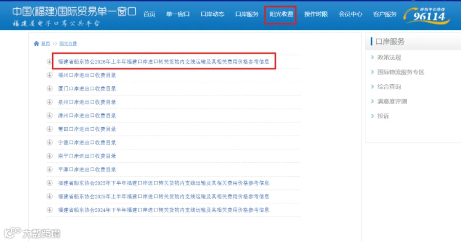This screenshot has height=242, width=461.
Task: Expand the chevron next to 综合查询
Action: [x=372, y=87]
